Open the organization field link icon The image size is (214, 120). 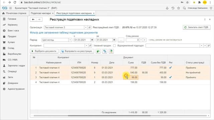[x=89, y=27]
